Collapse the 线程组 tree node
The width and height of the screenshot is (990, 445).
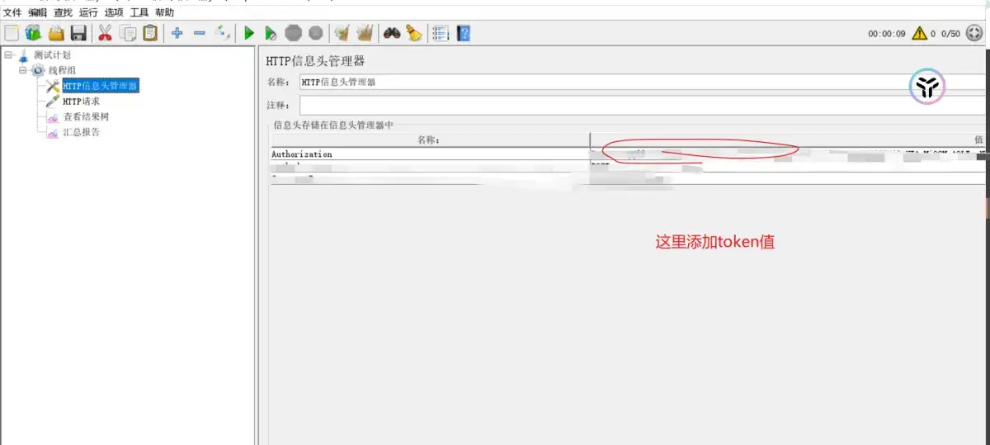[23, 70]
